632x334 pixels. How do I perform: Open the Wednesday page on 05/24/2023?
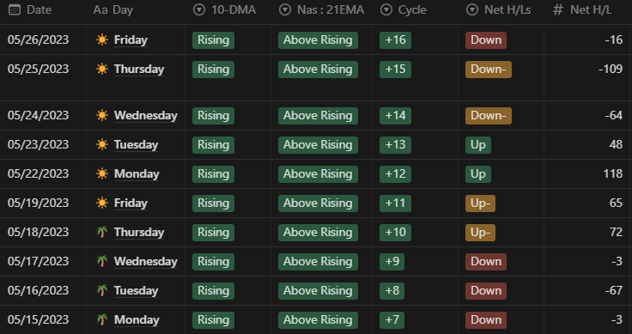tap(146, 116)
